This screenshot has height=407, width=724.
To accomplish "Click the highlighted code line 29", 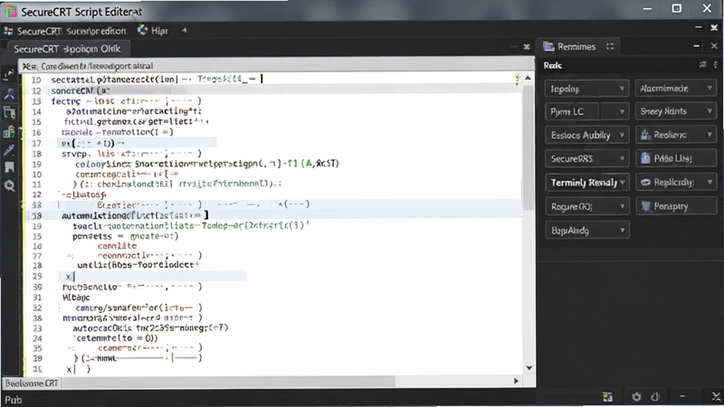I will click(x=152, y=277).
